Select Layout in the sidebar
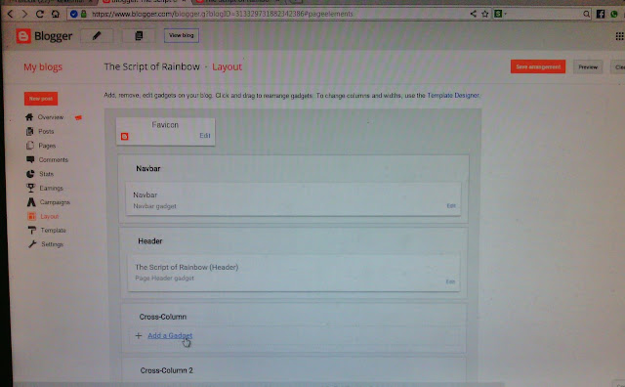The height and width of the screenshot is (387, 625). 50,216
